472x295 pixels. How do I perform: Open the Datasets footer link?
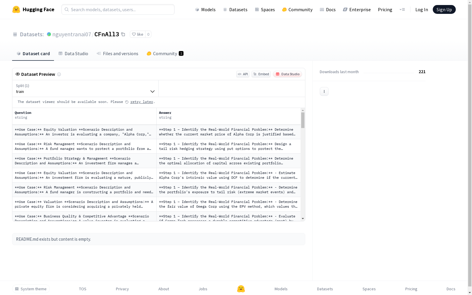coord(325,289)
